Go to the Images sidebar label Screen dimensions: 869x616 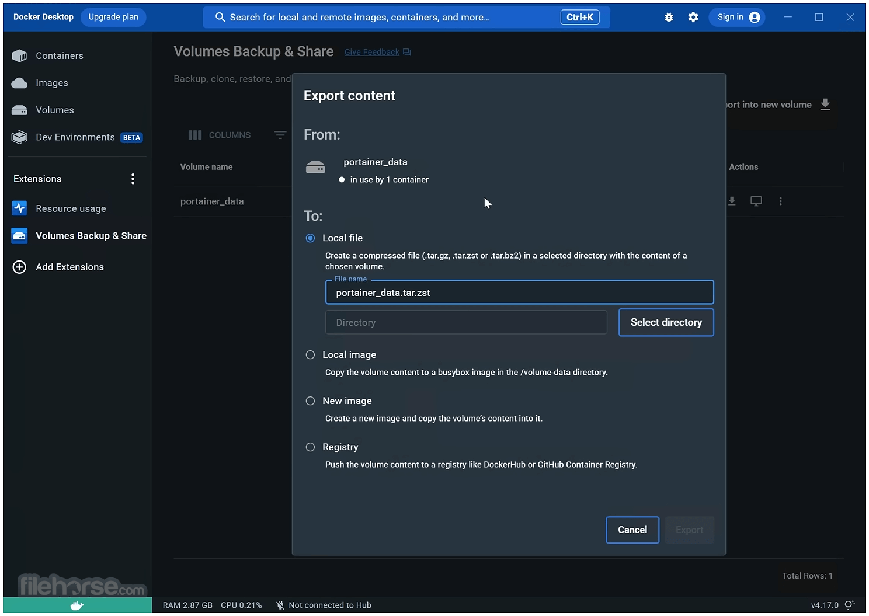(52, 83)
